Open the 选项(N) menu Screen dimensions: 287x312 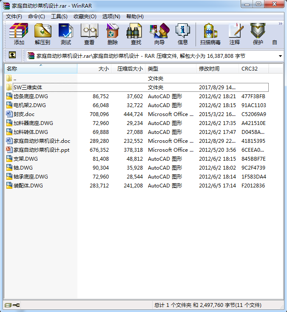click(111, 16)
